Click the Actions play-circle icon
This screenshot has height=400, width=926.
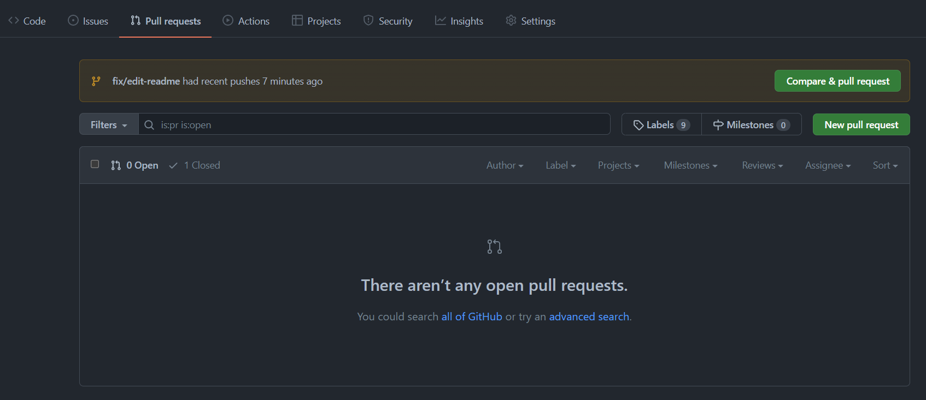pos(228,20)
